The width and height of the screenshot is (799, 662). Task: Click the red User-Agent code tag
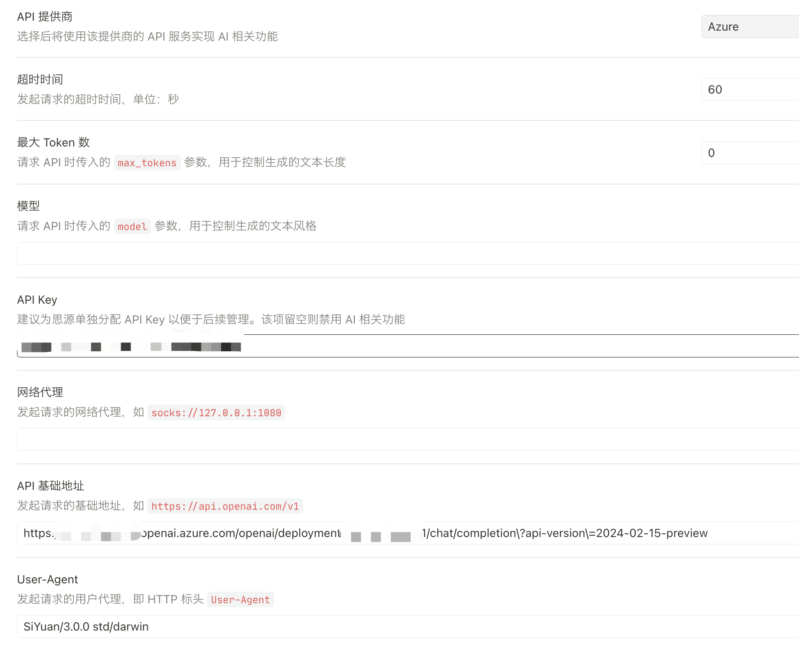point(240,600)
